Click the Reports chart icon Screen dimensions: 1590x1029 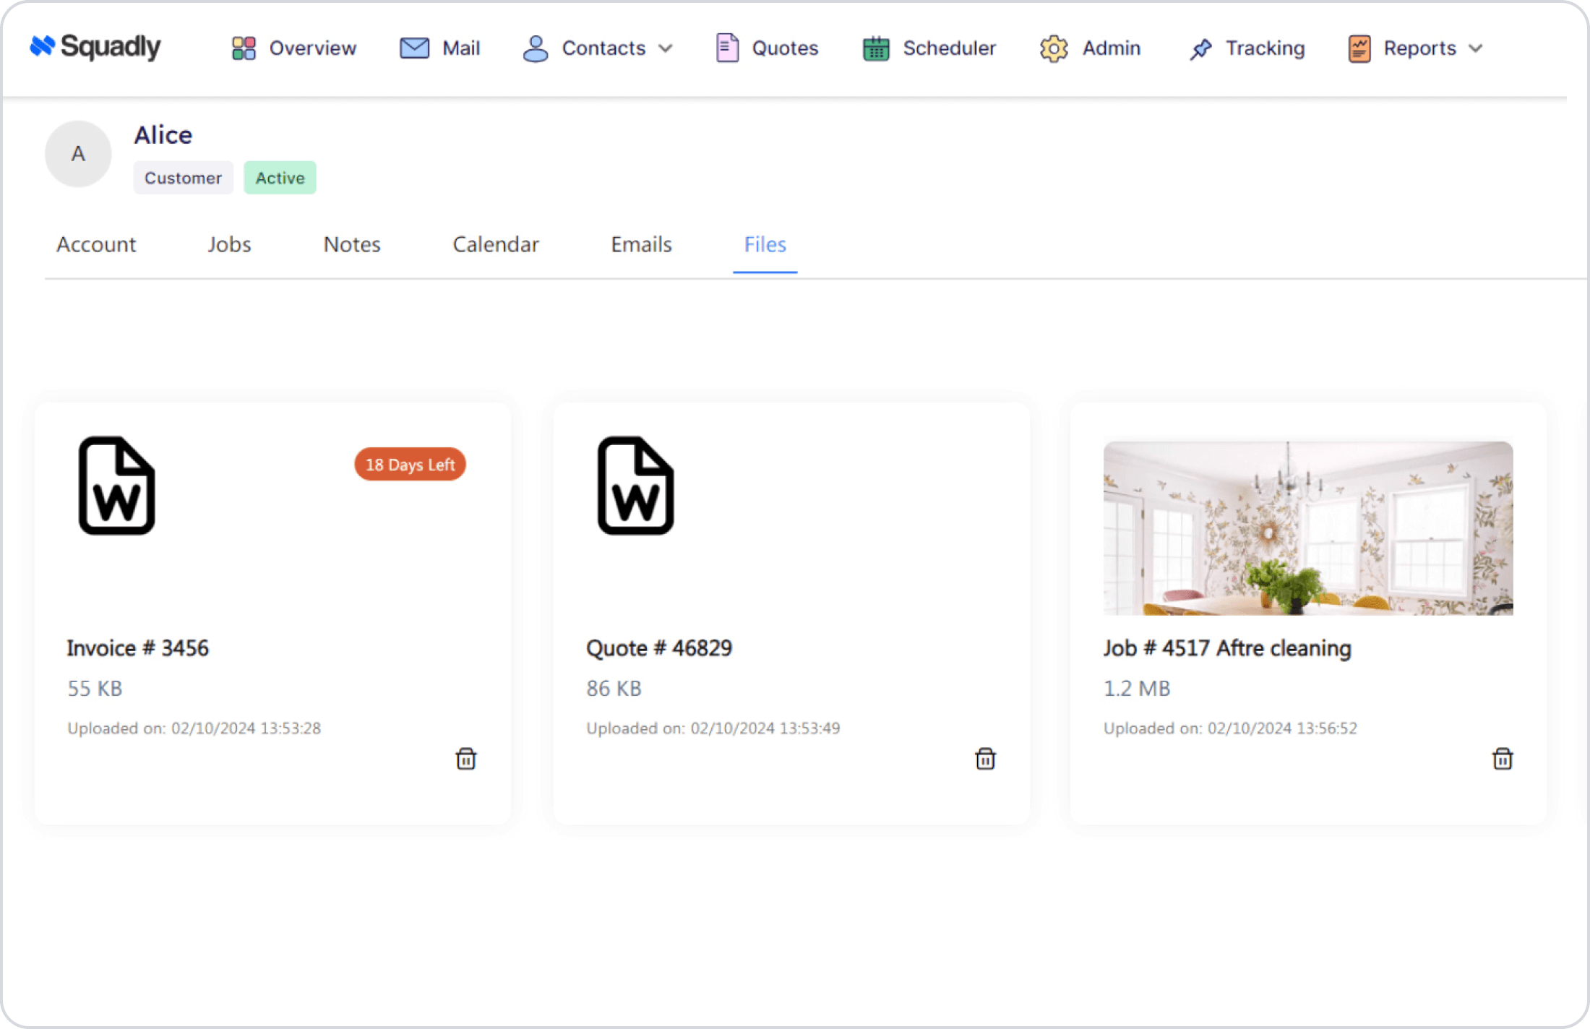(x=1359, y=48)
